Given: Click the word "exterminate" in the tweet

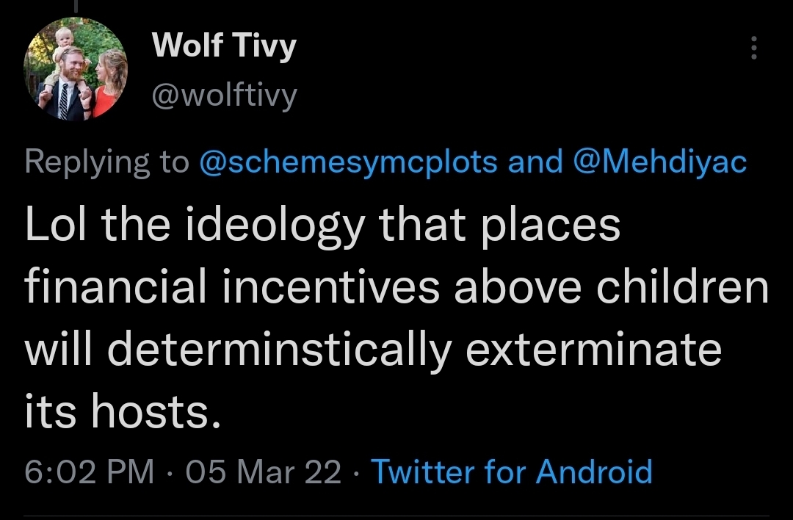Looking at the screenshot, I should pos(594,351).
